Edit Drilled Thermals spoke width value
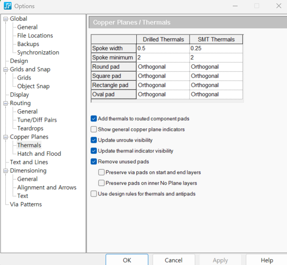 tap(163, 48)
